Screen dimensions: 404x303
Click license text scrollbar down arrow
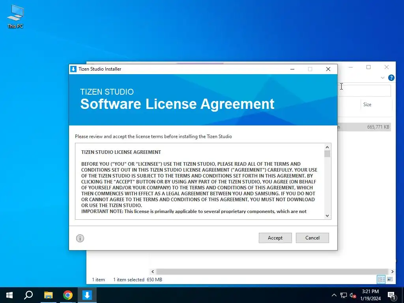click(x=327, y=216)
